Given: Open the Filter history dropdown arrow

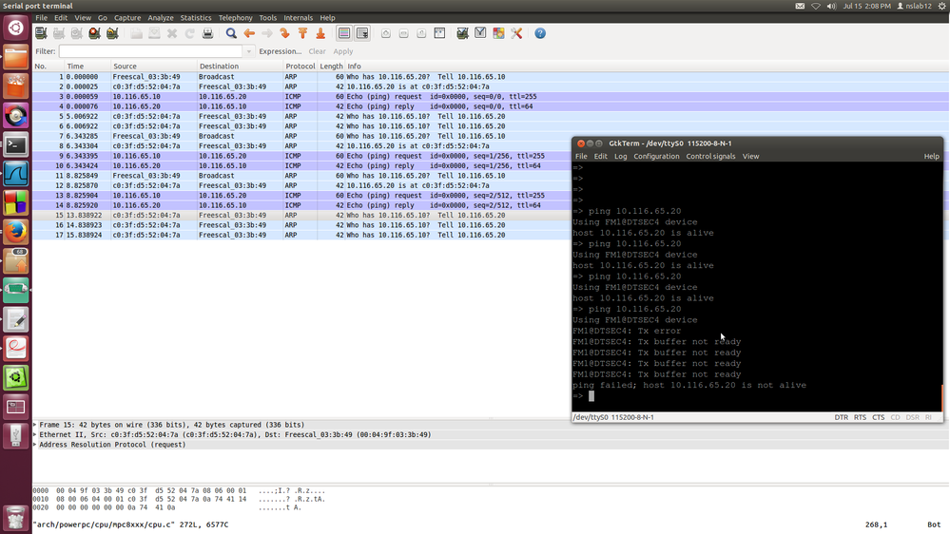Looking at the screenshot, I should 248,51.
